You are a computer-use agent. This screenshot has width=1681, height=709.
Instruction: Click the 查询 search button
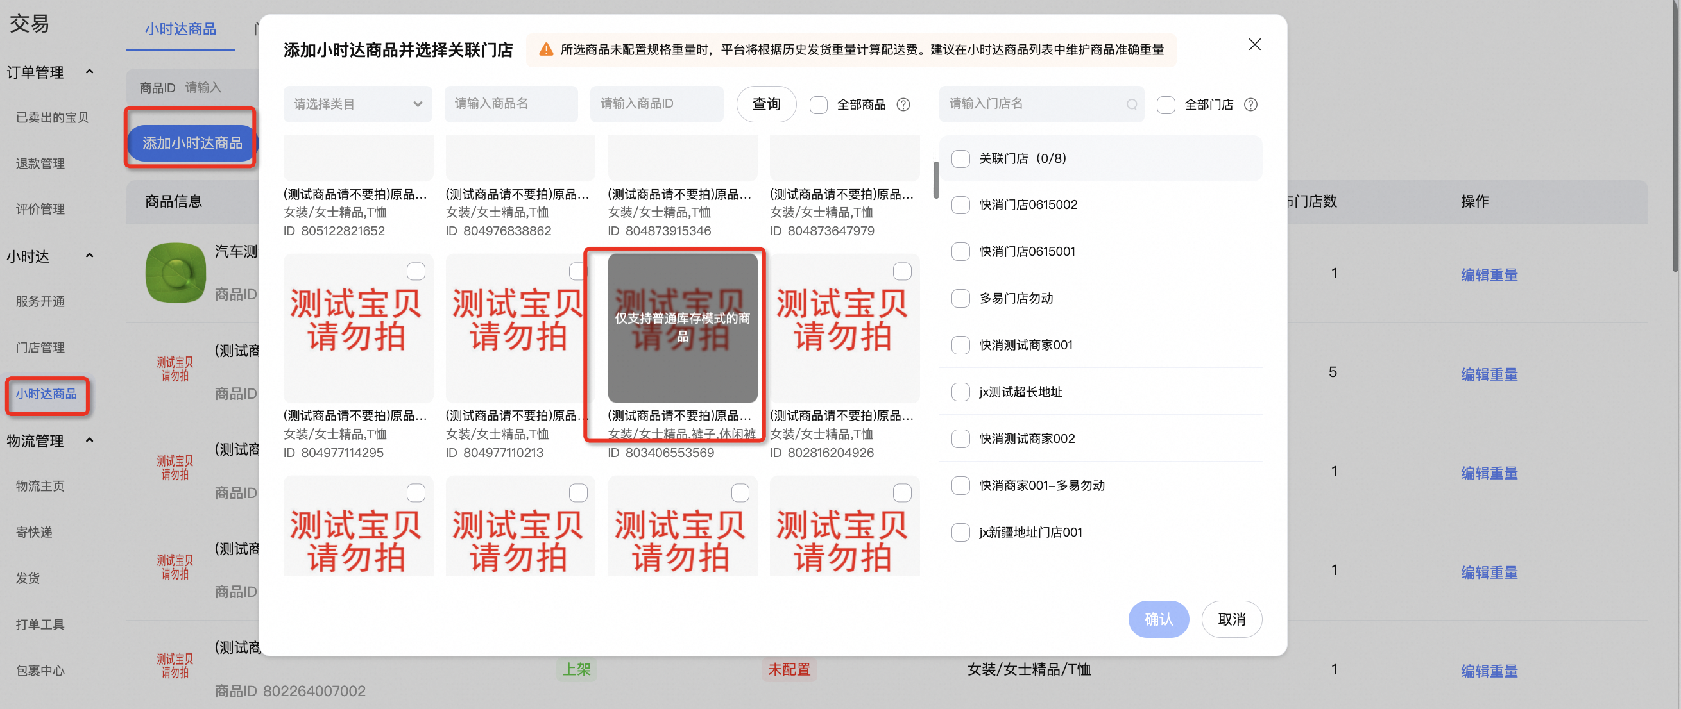[x=766, y=104]
